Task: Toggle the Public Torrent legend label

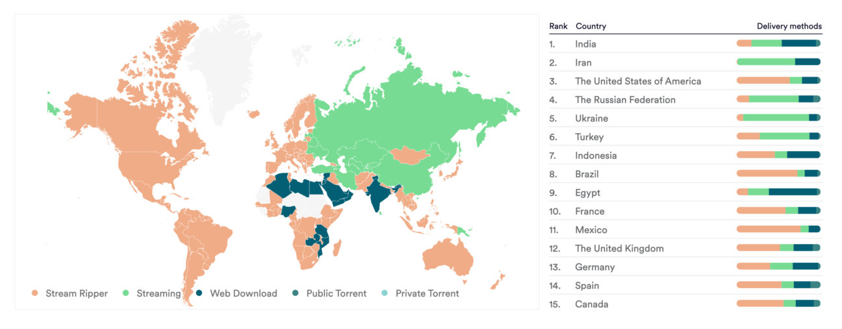Action: 336,294
